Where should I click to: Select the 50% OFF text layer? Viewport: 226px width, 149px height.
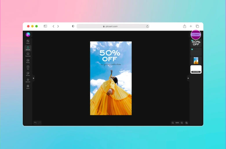coord(196,43)
